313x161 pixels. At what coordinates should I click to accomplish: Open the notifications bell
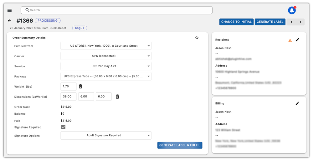coord(292,10)
